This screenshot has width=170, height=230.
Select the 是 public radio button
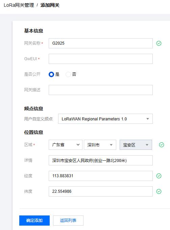[x=51, y=74]
